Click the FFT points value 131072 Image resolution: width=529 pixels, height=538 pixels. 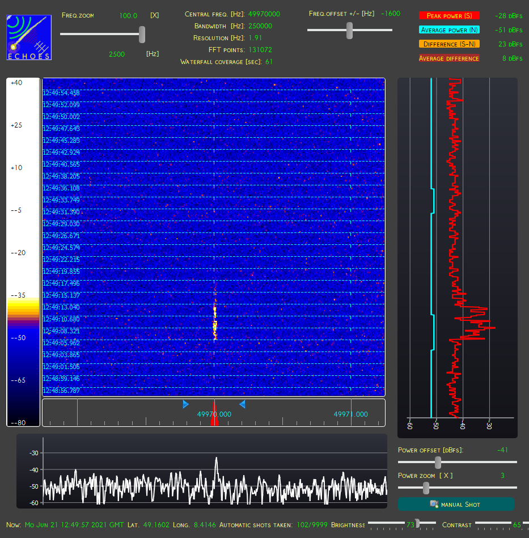pyautogui.click(x=260, y=50)
